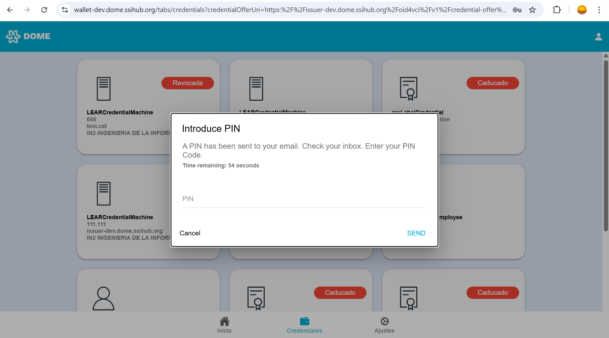The height and width of the screenshot is (338, 609).
Task: Bookmark page with star icon
Action: (x=532, y=10)
